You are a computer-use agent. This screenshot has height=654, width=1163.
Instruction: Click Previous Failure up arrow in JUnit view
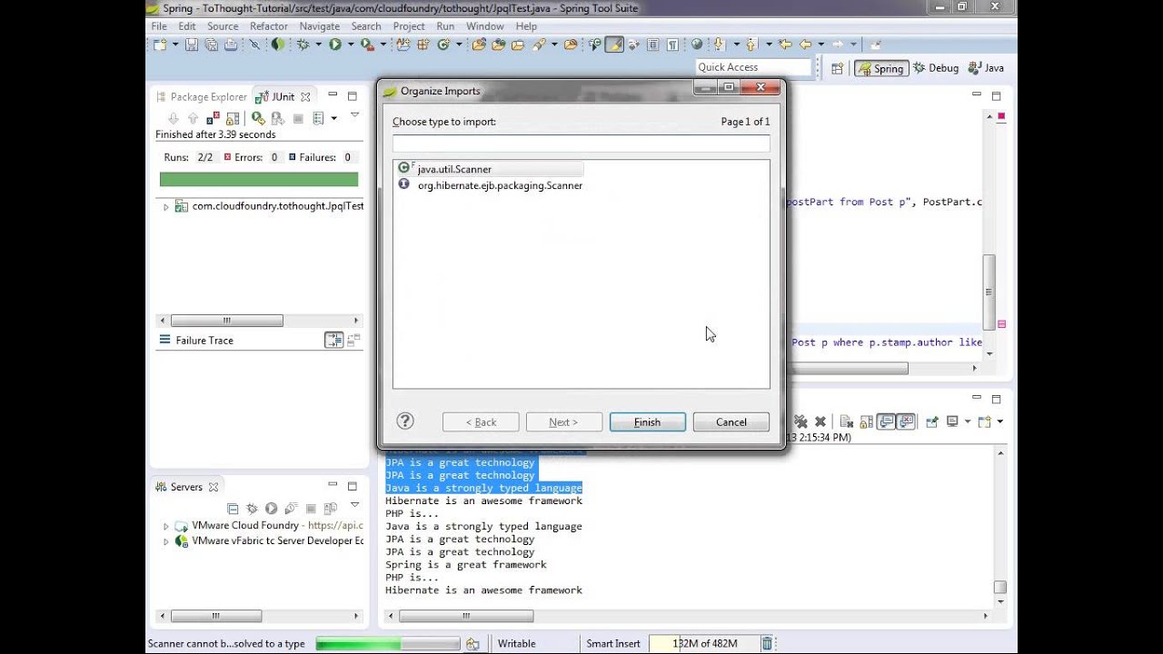tap(193, 118)
